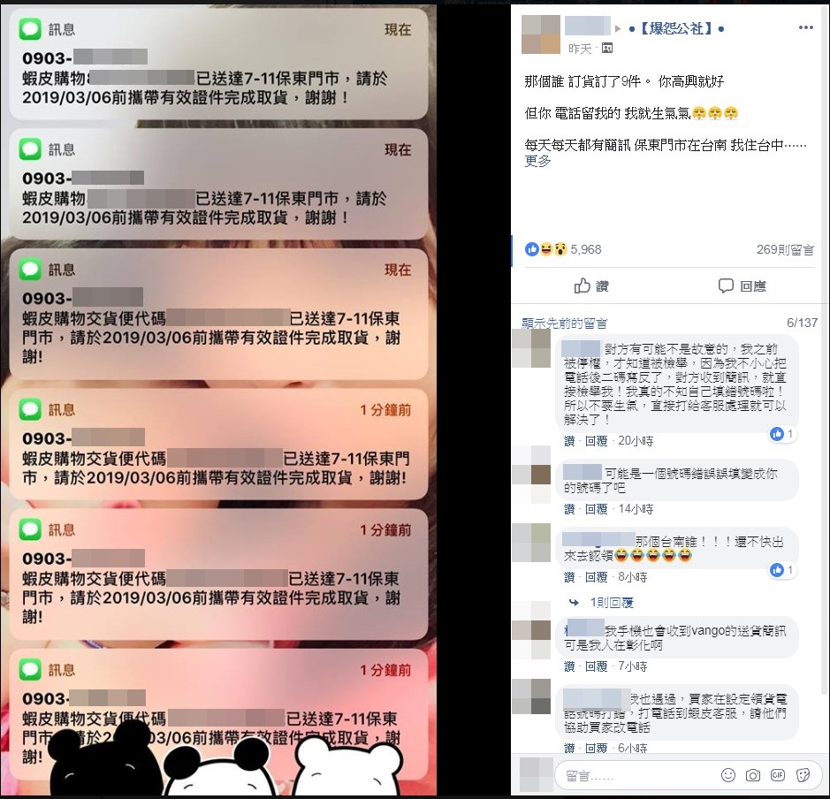Reply to the vango 7小時 comment
Viewport: 830px width, 799px height.
596,666
